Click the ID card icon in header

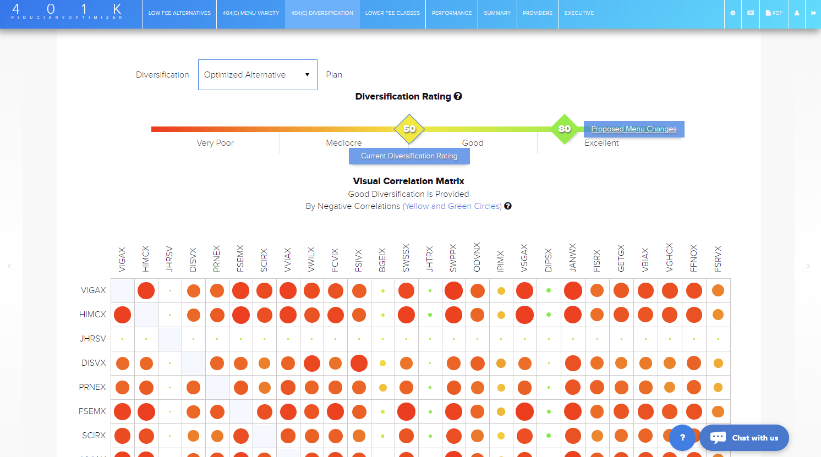pyautogui.click(x=751, y=13)
